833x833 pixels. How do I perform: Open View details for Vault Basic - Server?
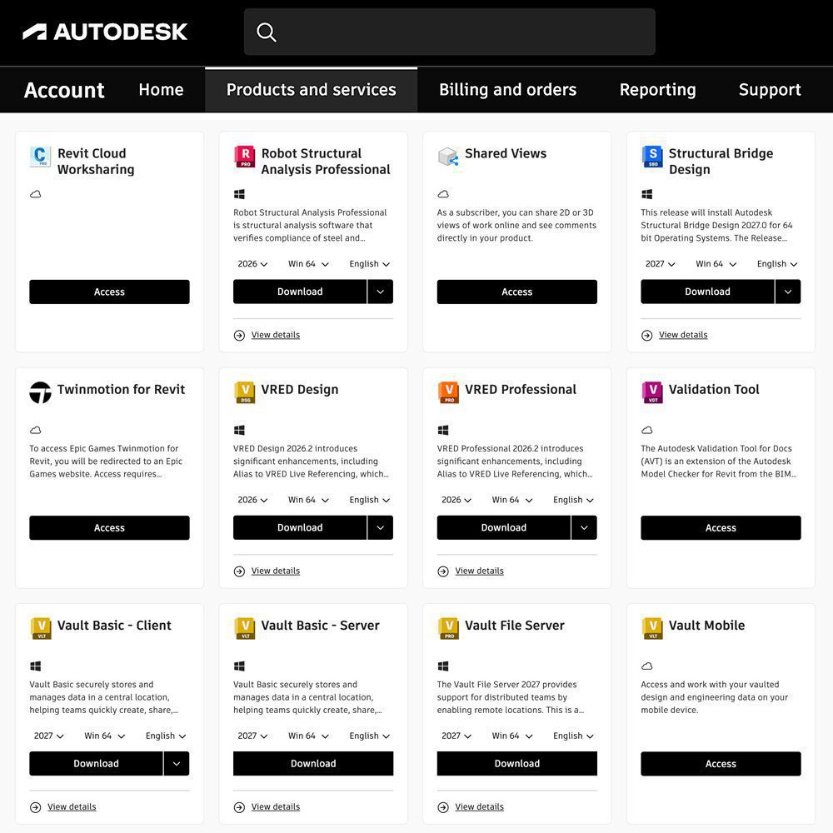pos(276,806)
